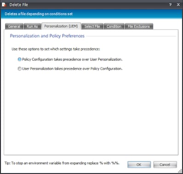This screenshot has height=174, width=183.
Task: Click the blue 'Deletes a file' description banner
Action: coord(91,14)
